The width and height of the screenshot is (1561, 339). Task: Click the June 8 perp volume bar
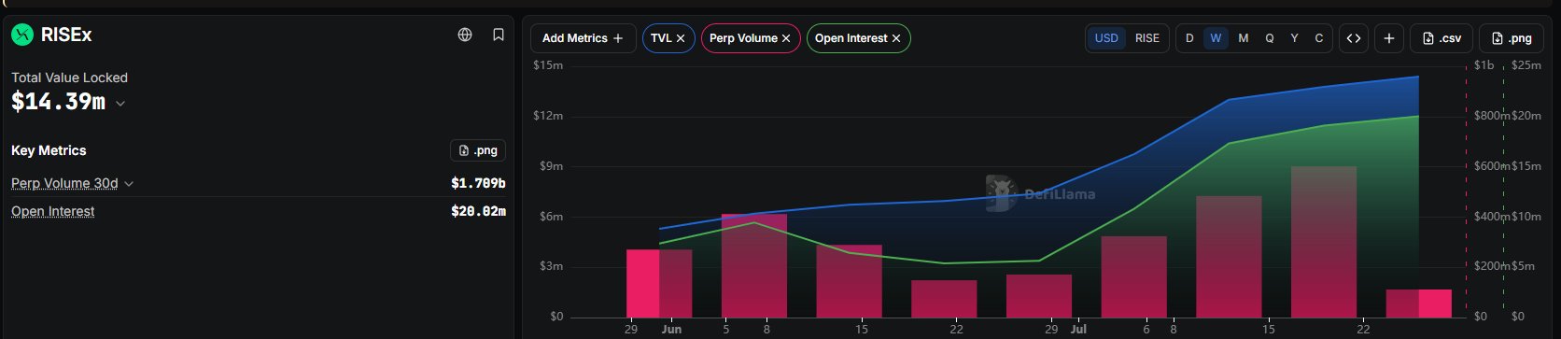[754, 265]
